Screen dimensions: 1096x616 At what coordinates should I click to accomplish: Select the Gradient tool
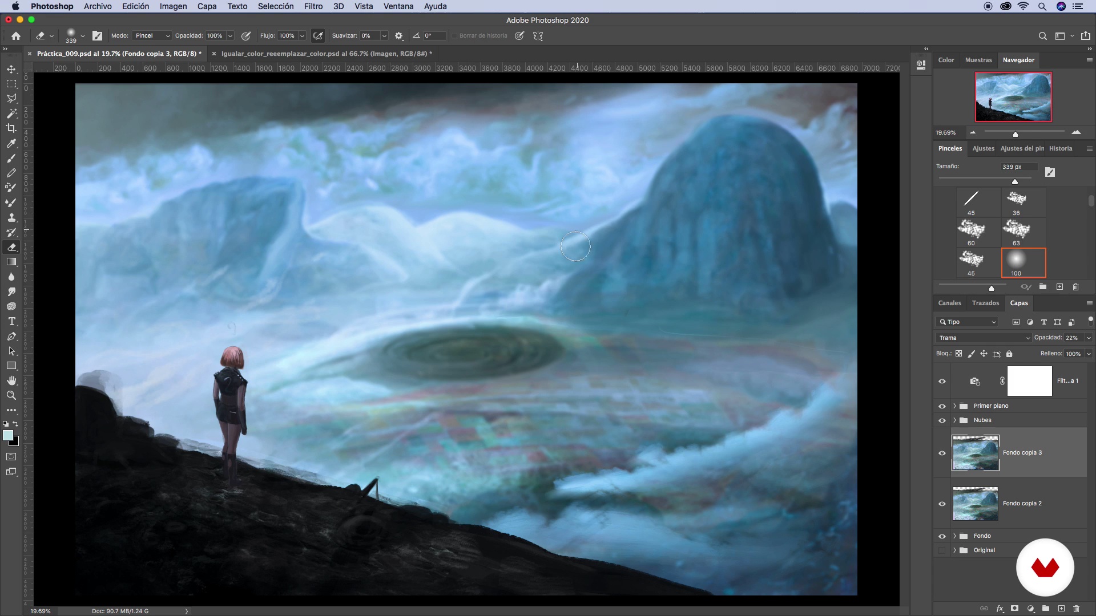tap(11, 262)
